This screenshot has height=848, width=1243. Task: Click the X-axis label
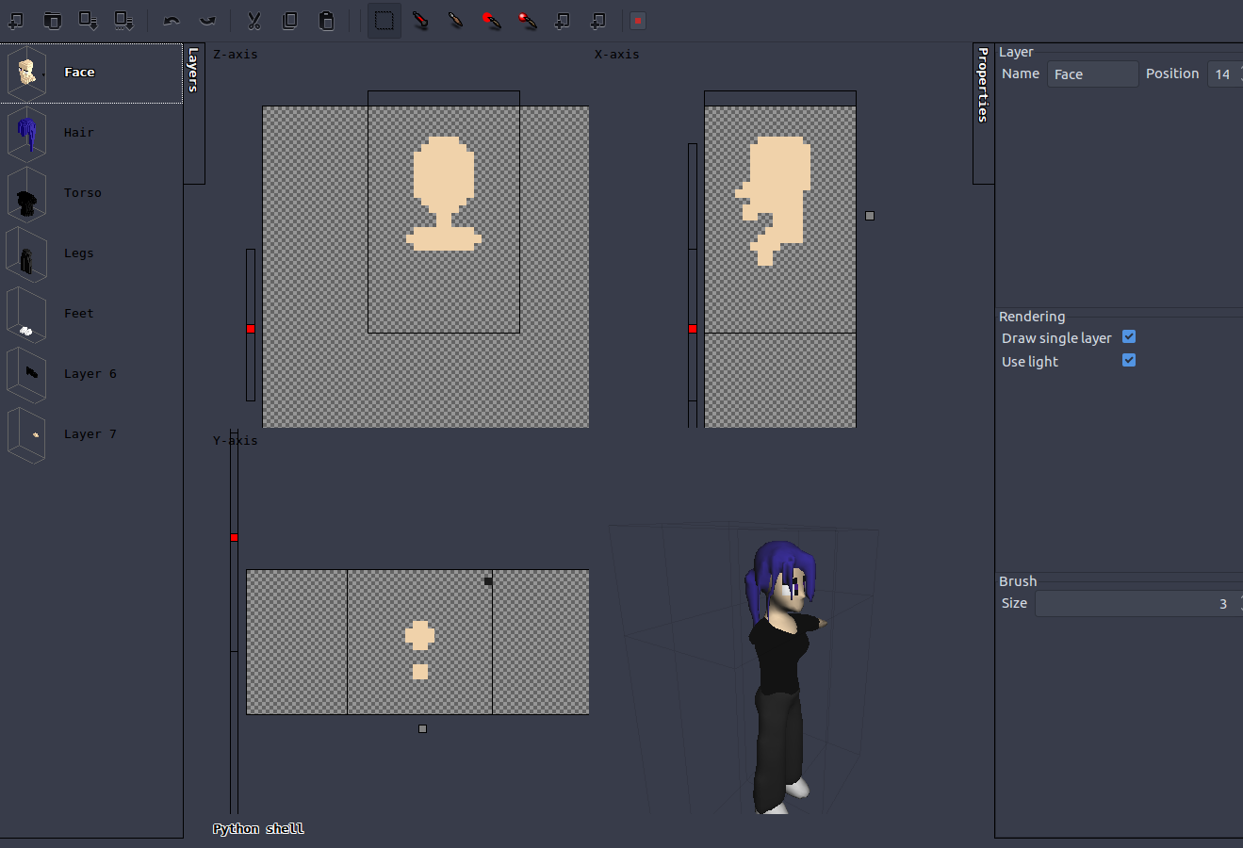pos(617,55)
